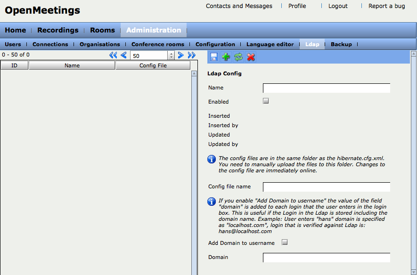
Task: Open the Configuration admin section
Action: [215, 44]
